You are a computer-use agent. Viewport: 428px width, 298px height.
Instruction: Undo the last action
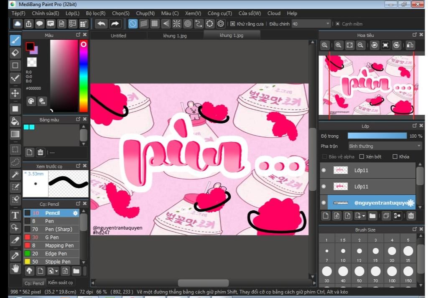[101, 24]
